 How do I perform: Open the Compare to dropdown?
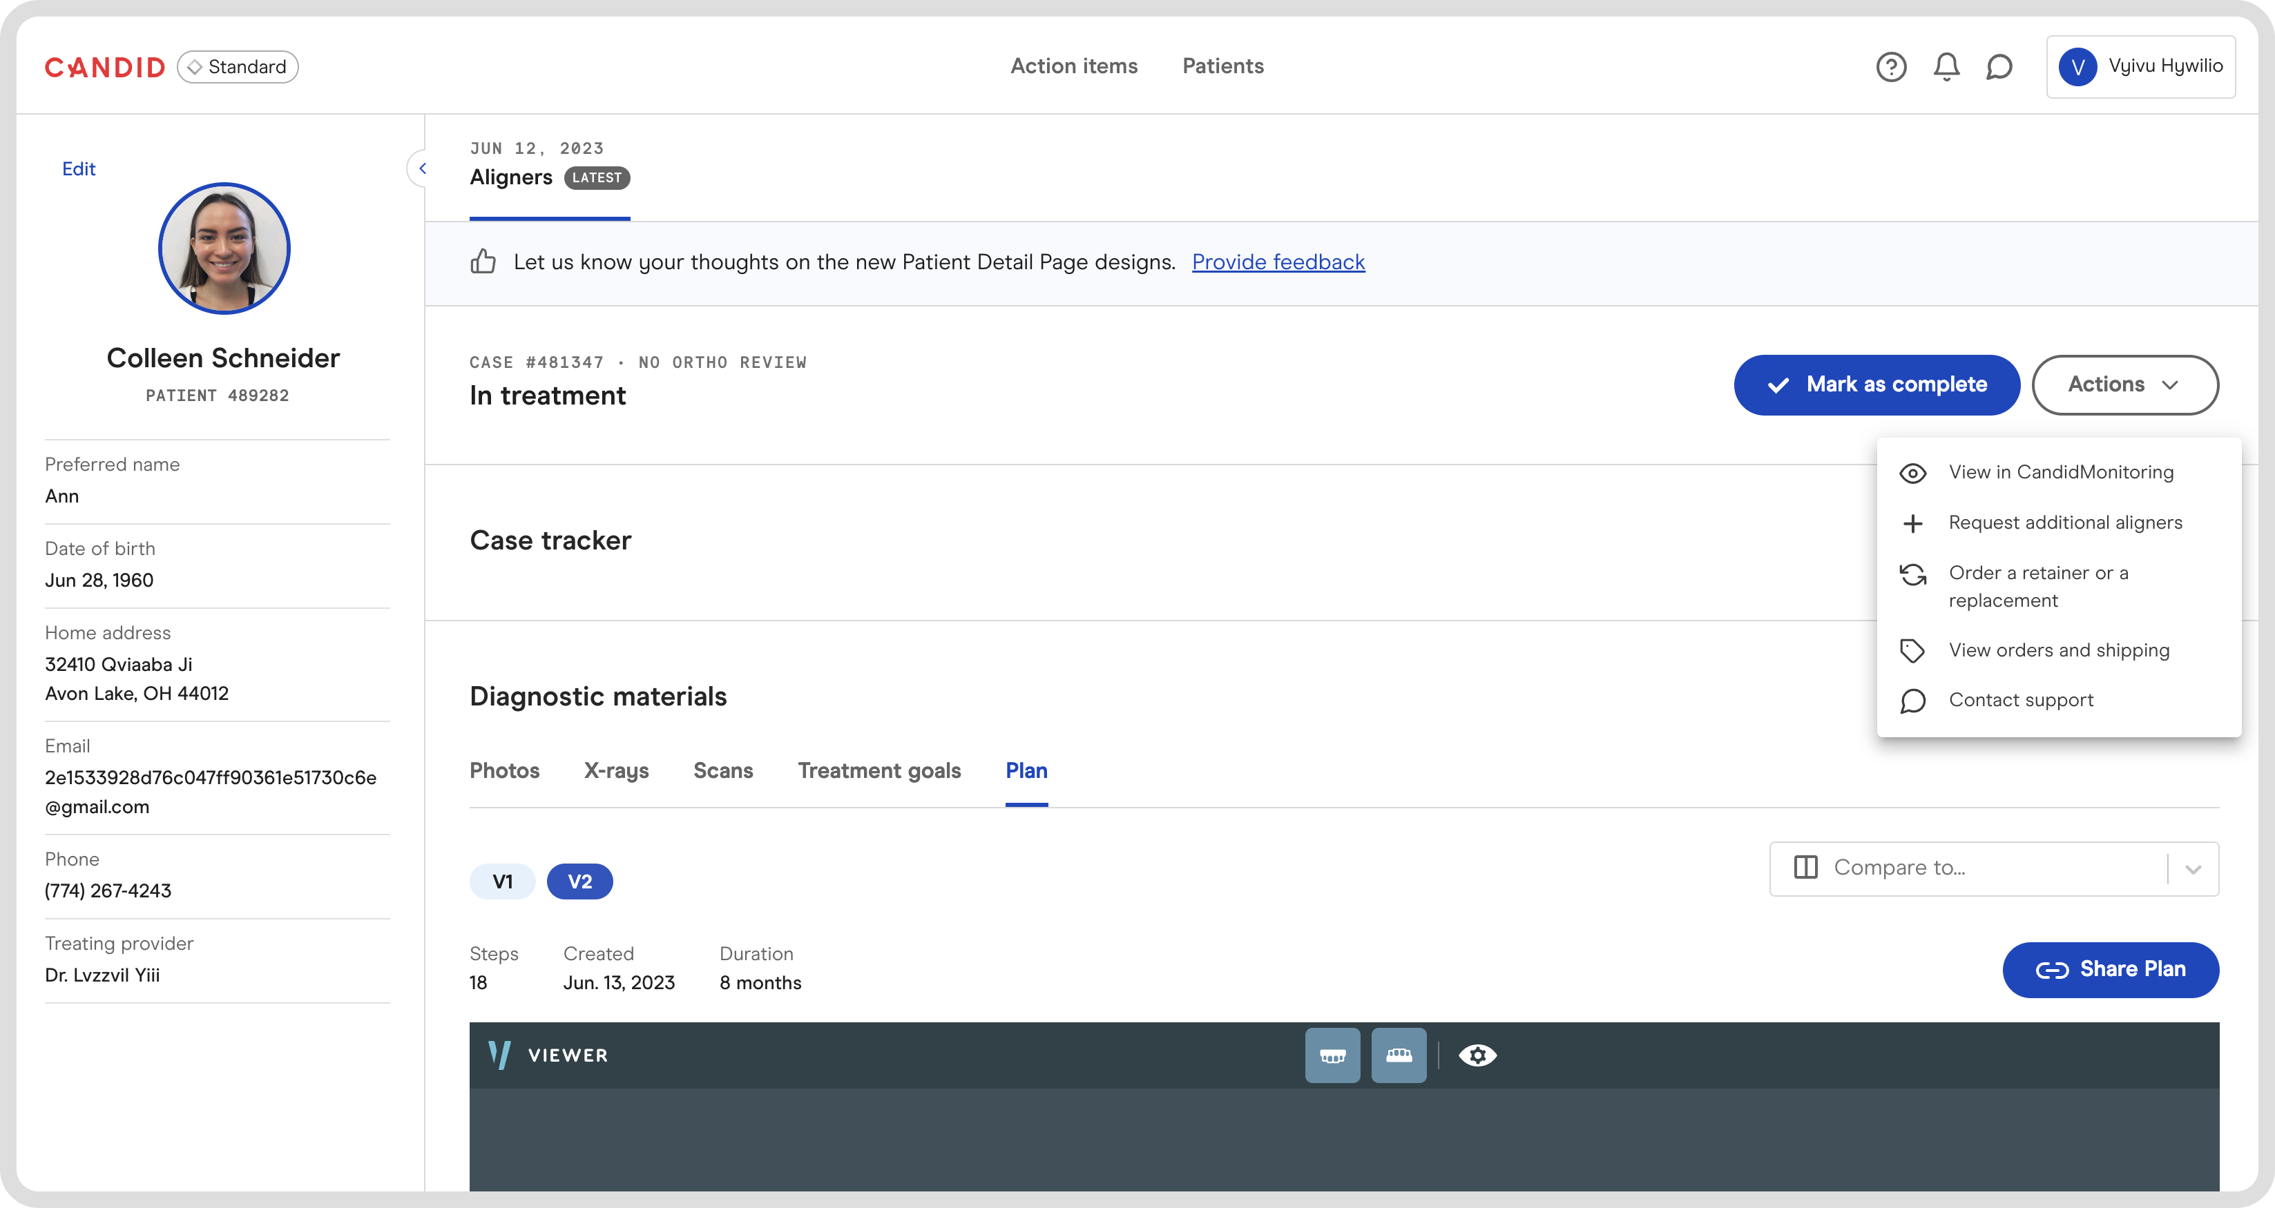click(1993, 868)
